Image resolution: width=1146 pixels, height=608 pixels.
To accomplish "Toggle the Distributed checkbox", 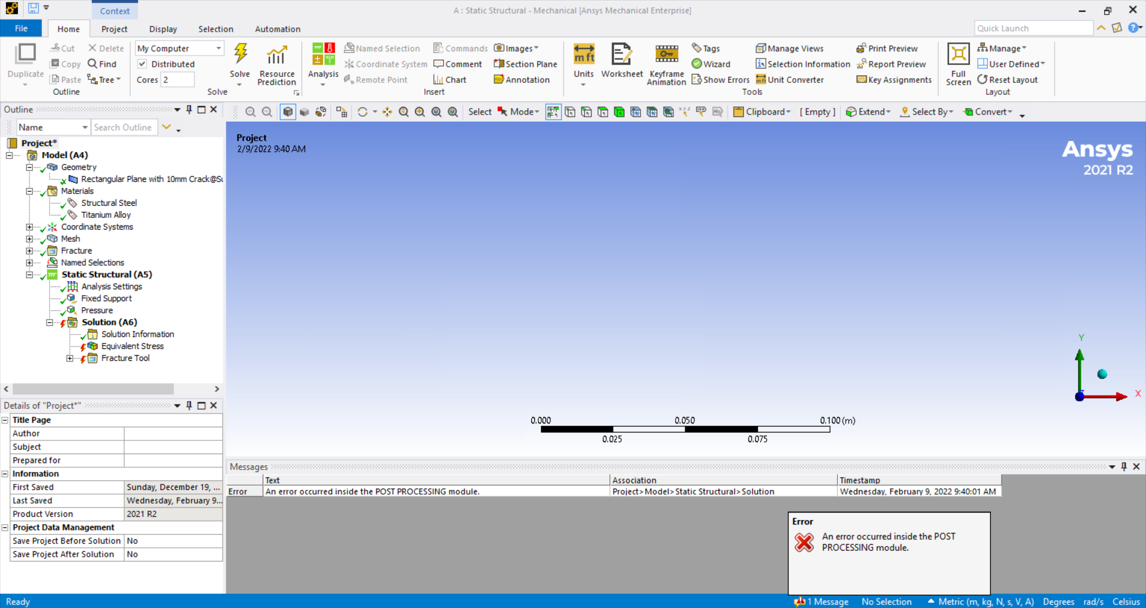I will (142, 64).
